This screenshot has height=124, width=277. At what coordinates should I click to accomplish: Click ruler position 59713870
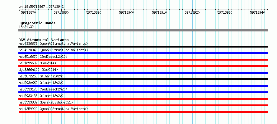click(x=28, y=12)
